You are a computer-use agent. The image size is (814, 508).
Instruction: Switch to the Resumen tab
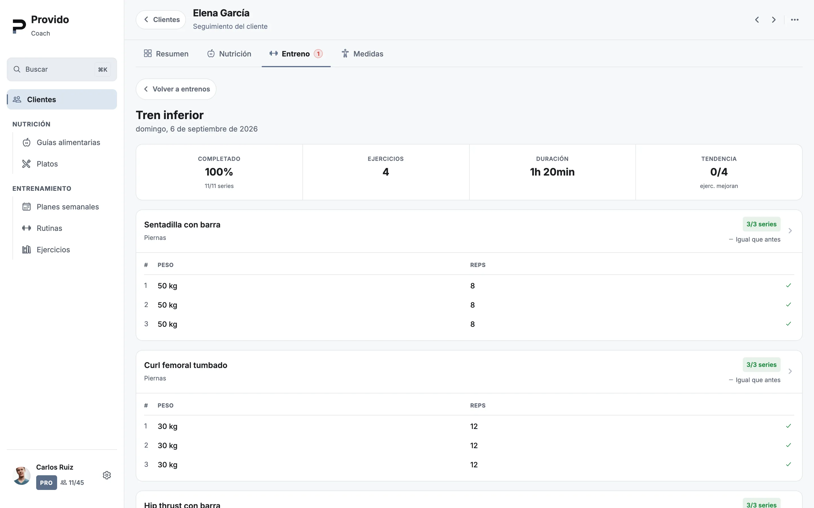pos(166,54)
